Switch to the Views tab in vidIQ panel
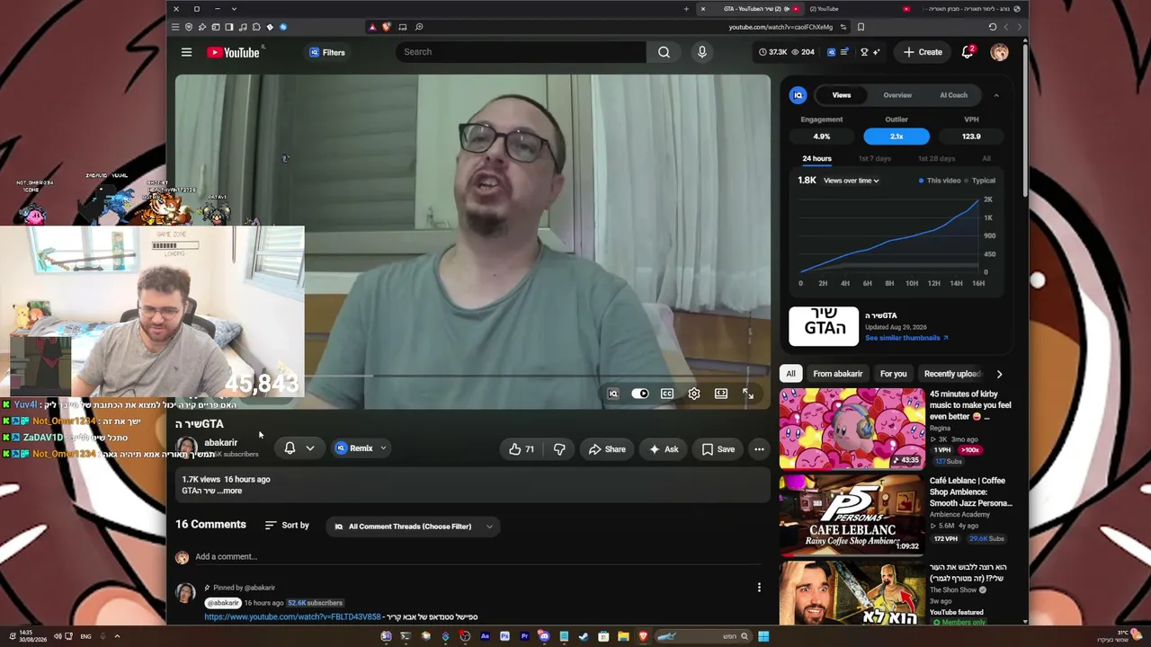 point(842,95)
